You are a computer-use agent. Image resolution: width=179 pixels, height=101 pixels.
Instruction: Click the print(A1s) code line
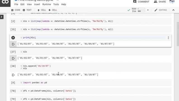29,38
